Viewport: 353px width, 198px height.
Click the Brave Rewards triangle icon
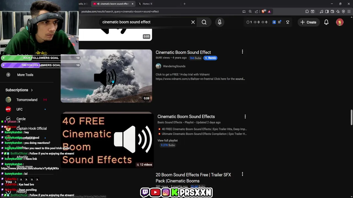coord(269,12)
